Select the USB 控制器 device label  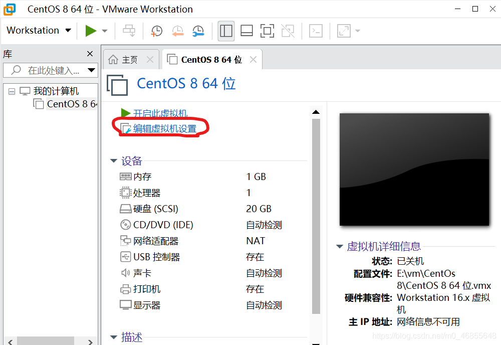pyautogui.click(x=156, y=257)
